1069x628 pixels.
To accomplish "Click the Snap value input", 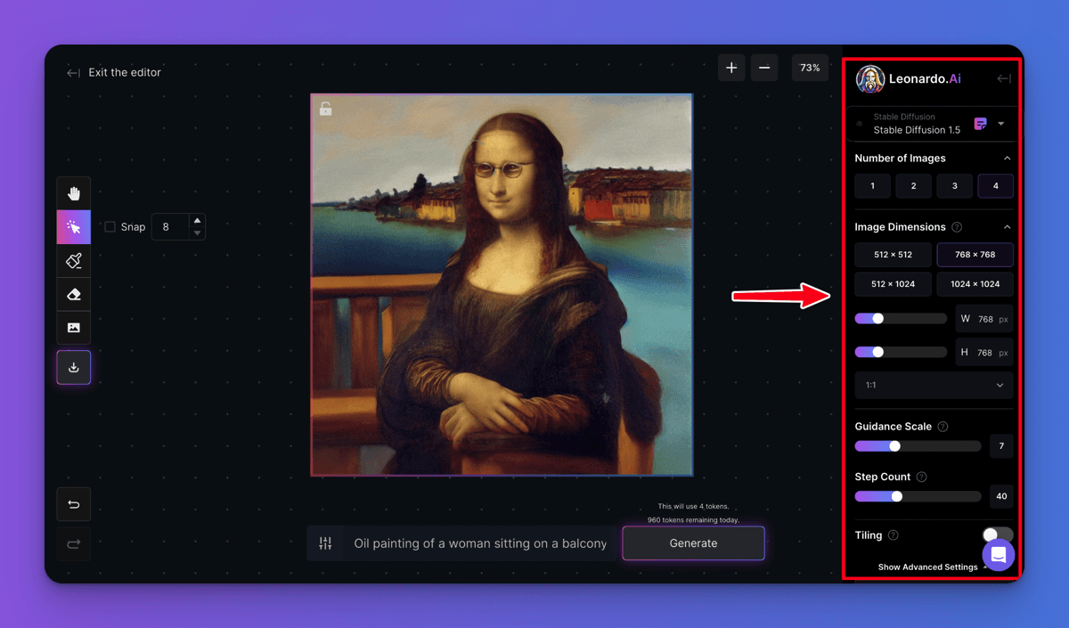I will [x=171, y=227].
